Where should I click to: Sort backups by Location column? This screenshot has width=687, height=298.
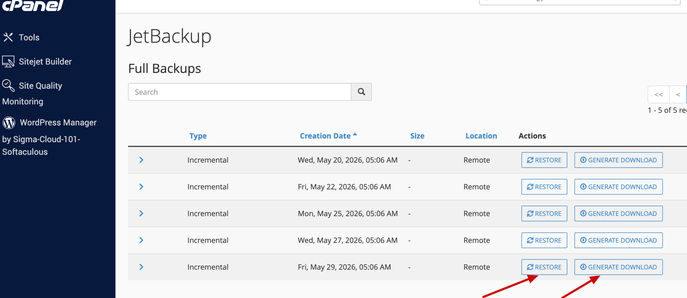[481, 136]
